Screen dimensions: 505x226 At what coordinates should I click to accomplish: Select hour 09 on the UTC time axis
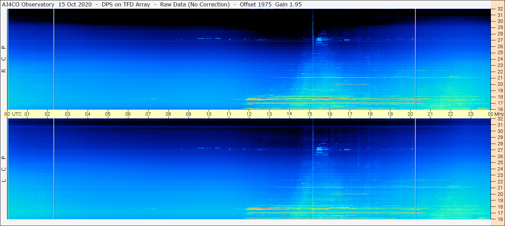click(188, 114)
